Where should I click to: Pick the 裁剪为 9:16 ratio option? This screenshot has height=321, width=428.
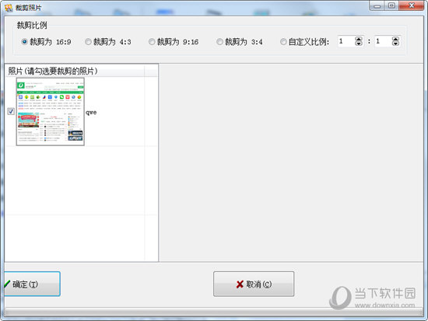pyautogui.click(x=174, y=42)
